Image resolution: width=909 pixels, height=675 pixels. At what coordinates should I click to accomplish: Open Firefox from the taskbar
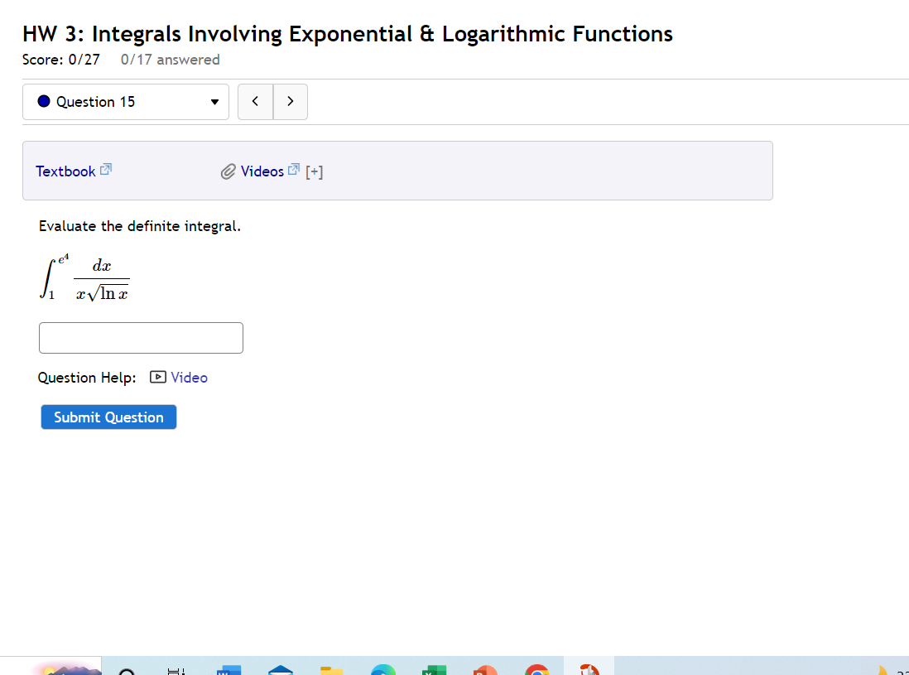589,669
